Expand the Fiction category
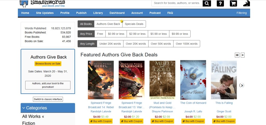The width and height of the screenshot is (266, 125). (29, 123)
